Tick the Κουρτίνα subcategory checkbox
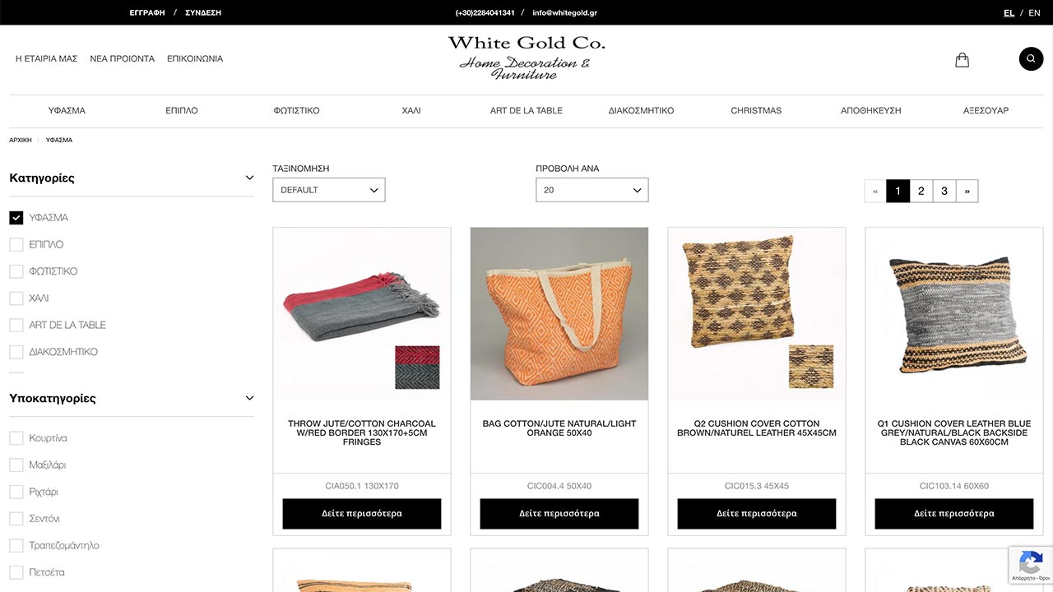The width and height of the screenshot is (1053, 592). click(x=16, y=438)
